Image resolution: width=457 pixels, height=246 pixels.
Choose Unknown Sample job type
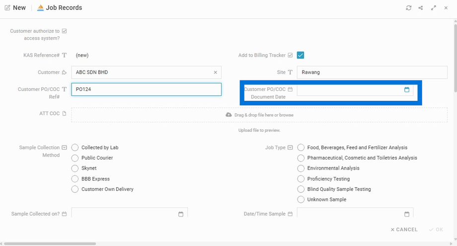pyautogui.click(x=301, y=199)
